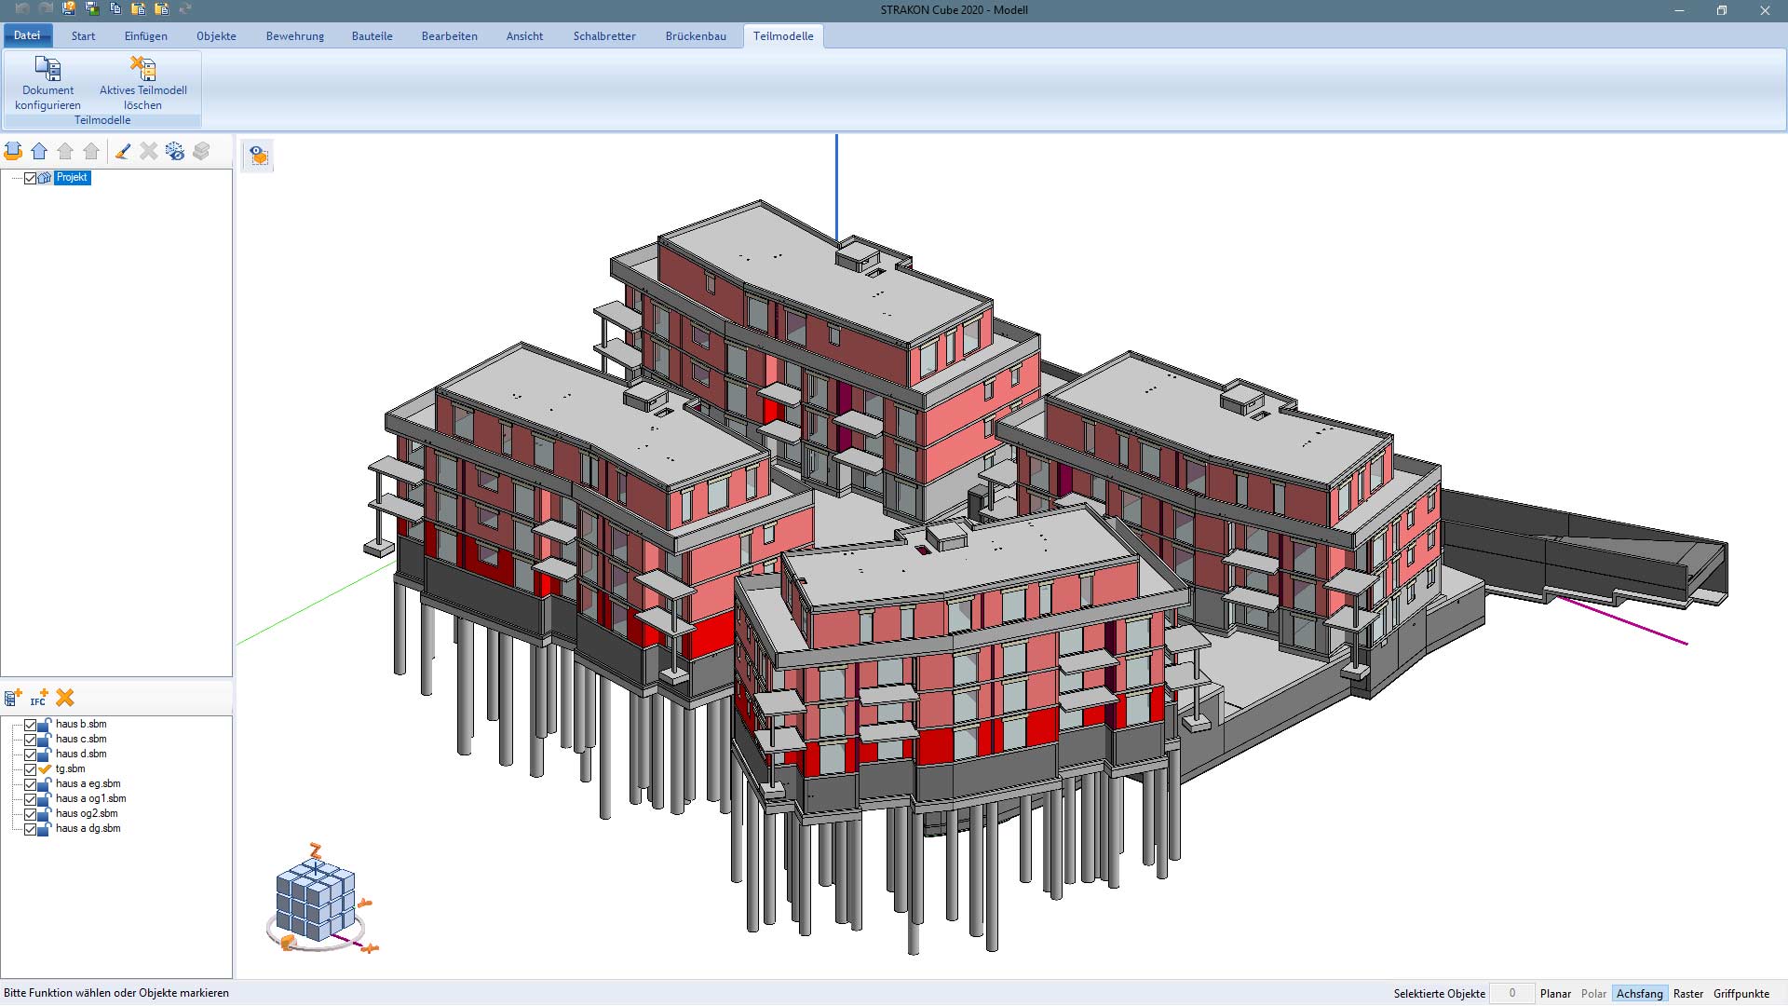Click Dokument konfigurieren ribbon icon

47,69
